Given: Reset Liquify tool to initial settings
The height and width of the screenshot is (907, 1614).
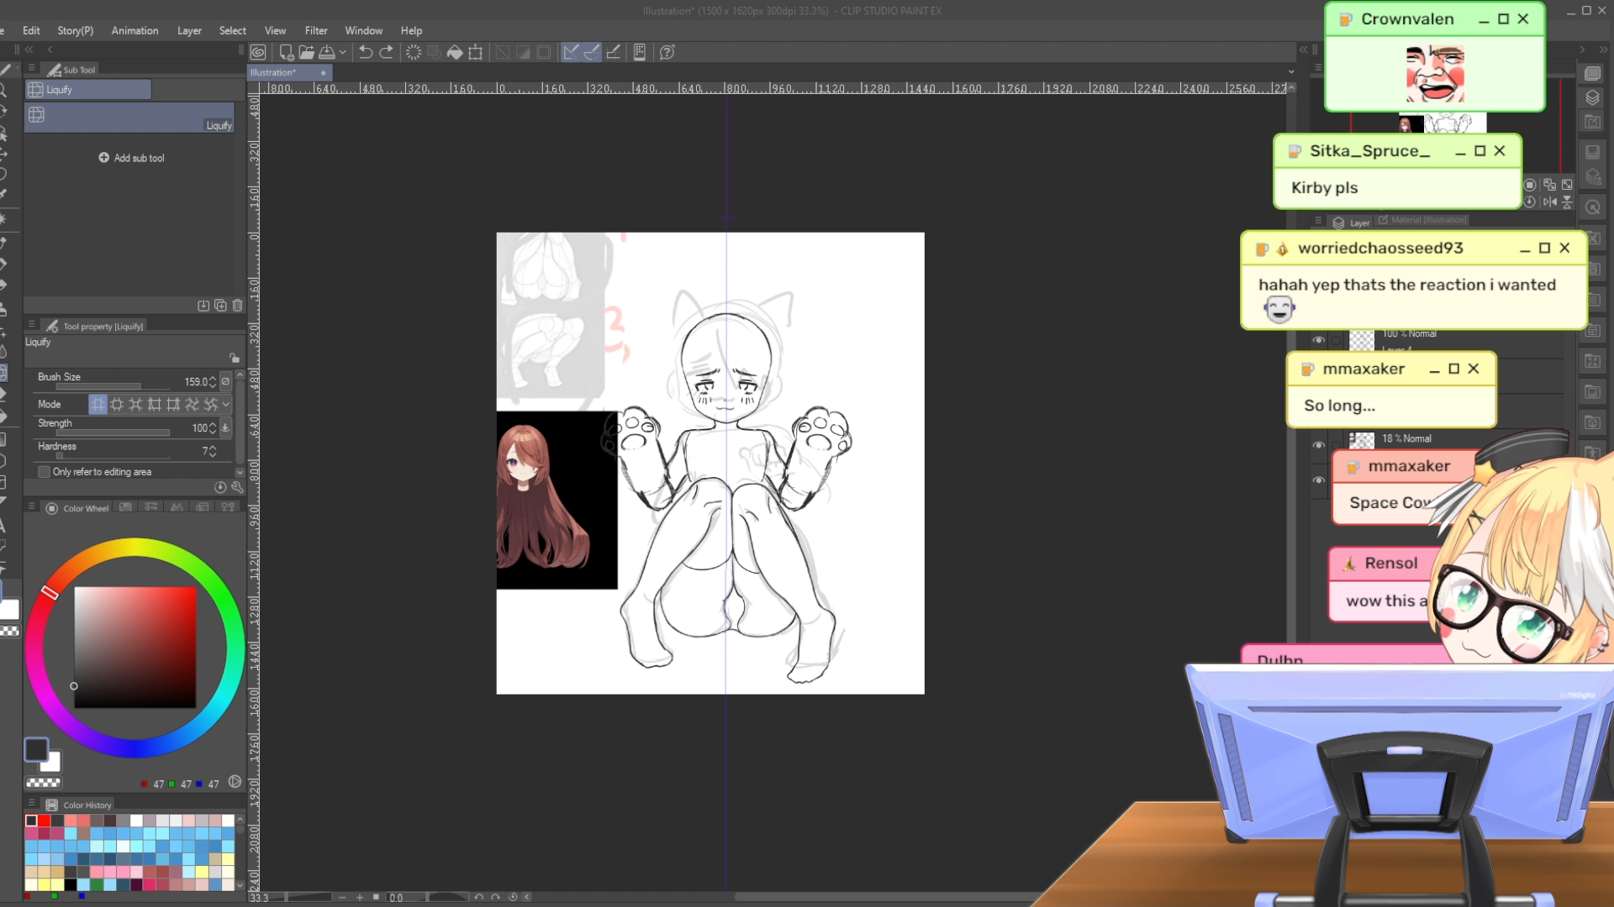Looking at the screenshot, I should (220, 487).
